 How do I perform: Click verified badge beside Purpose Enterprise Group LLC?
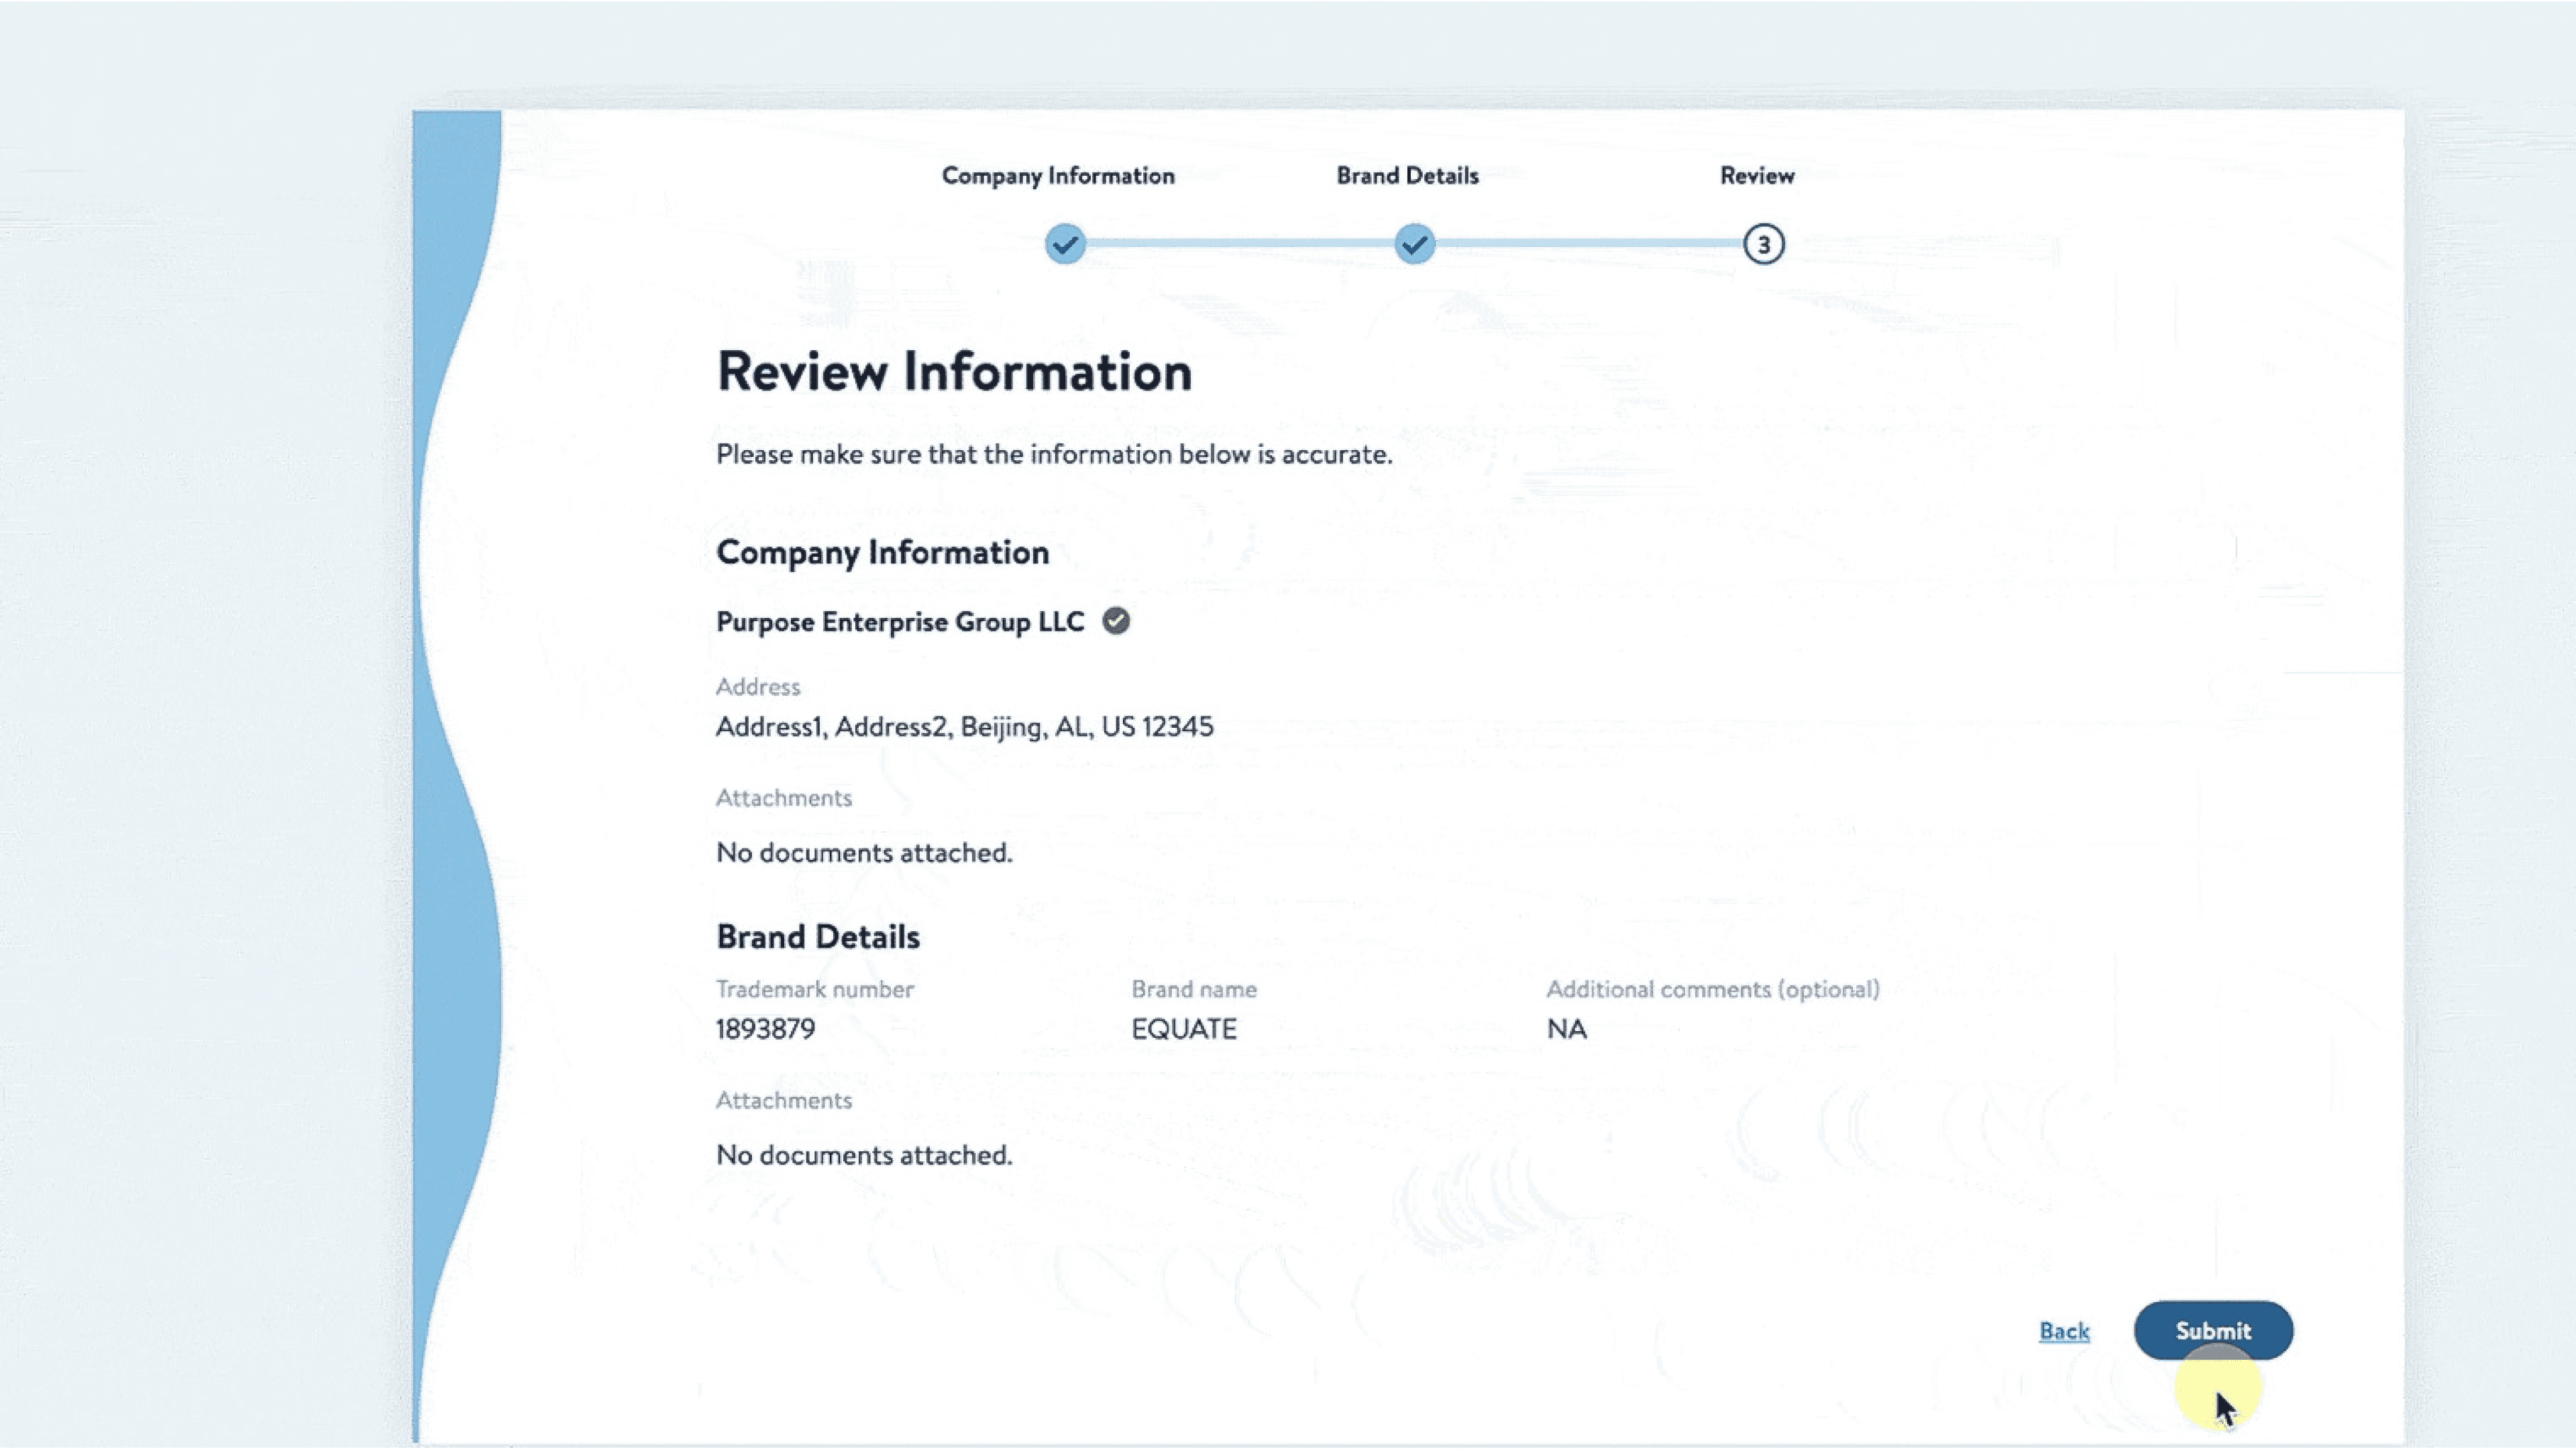point(1116,621)
